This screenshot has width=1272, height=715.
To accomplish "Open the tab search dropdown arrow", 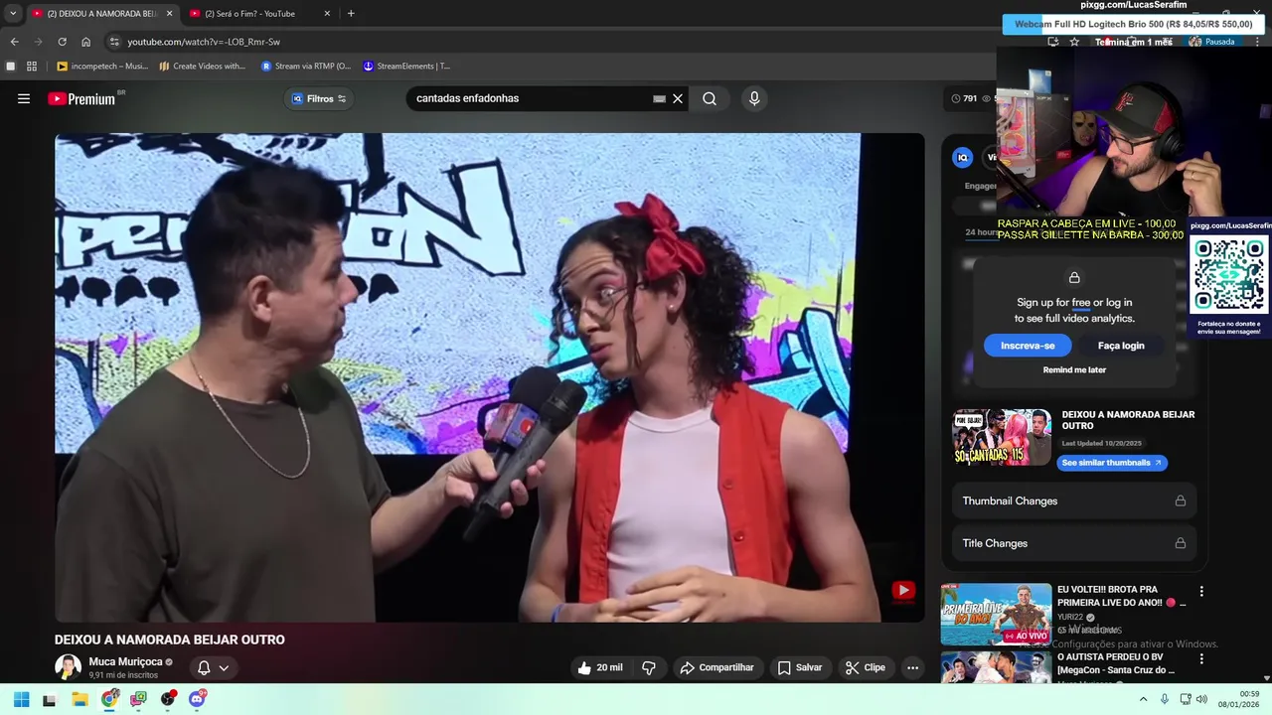I will 13,13.
